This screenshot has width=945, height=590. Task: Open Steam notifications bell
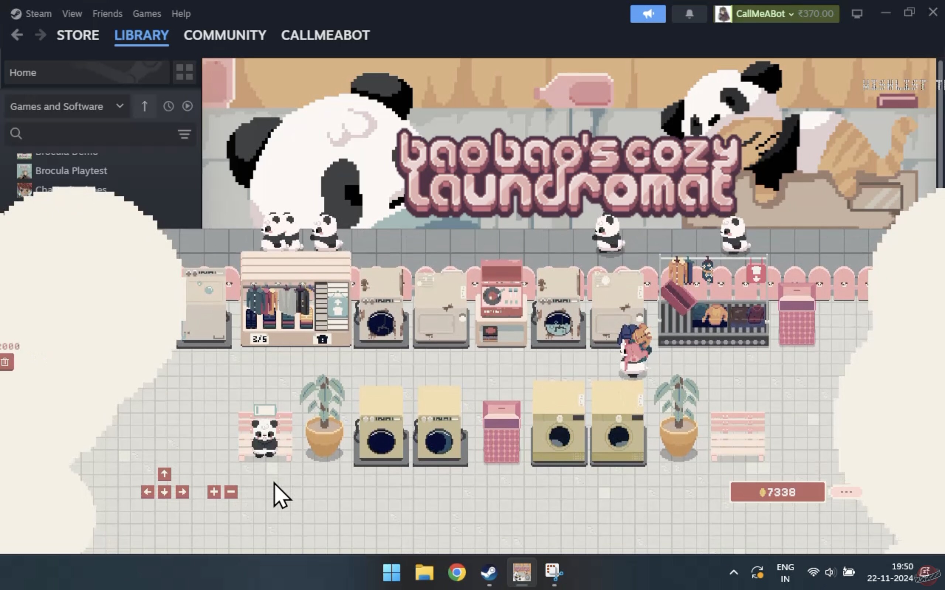[x=689, y=14]
